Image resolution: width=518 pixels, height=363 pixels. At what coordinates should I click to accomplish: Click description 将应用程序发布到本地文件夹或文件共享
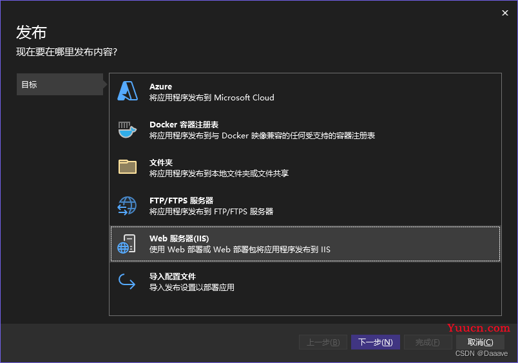[219, 174]
